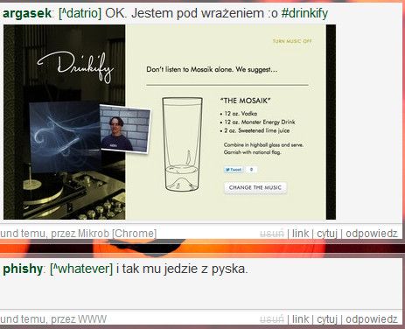Click the artist photo polaroid
Screen dimensions: 405x329
tap(125, 129)
